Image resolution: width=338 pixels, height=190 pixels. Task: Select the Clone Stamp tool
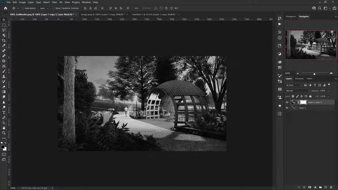pos(4,77)
